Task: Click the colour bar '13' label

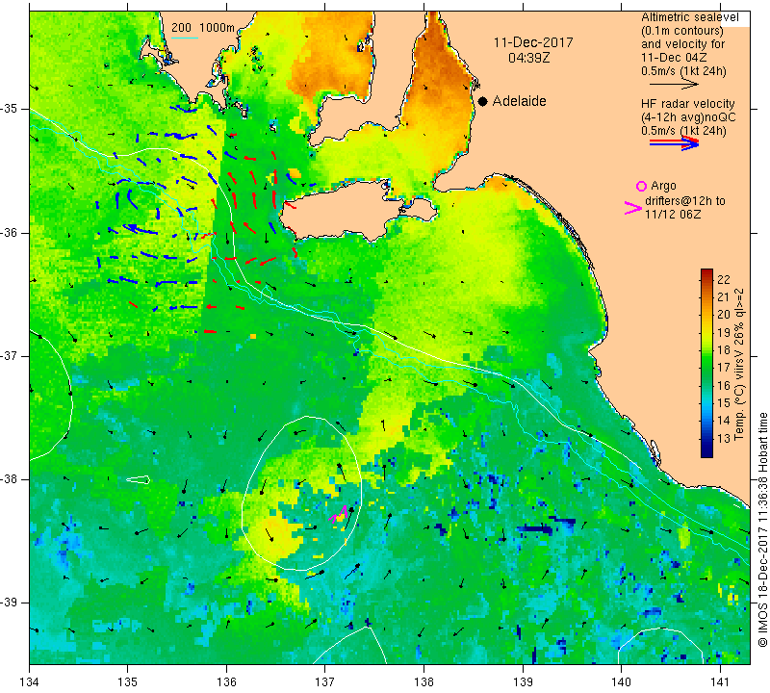Action: tap(724, 438)
